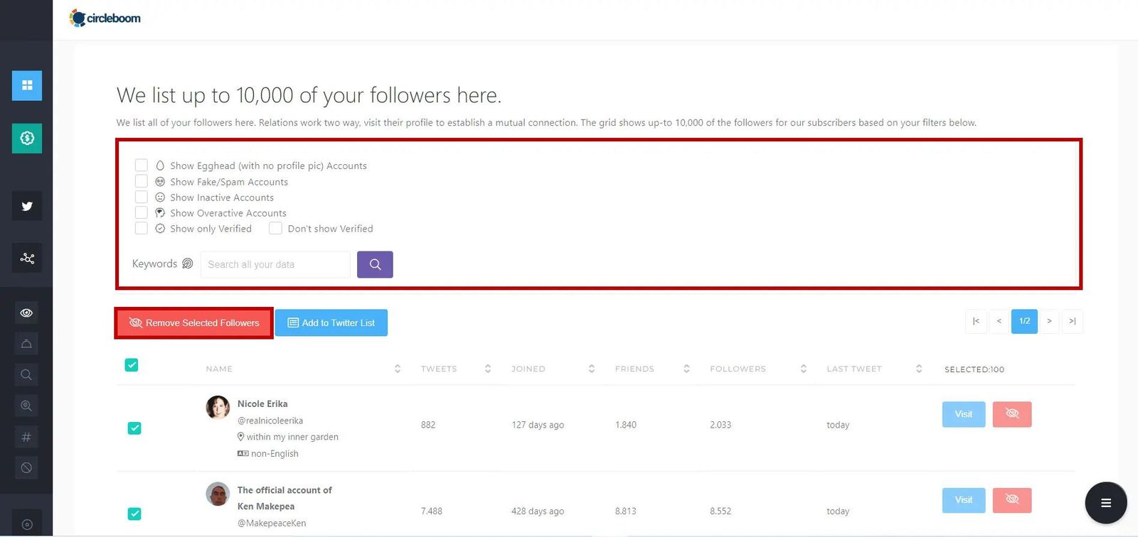Click the Keywords search input field
This screenshot has width=1138, height=537.
tap(275, 264)
